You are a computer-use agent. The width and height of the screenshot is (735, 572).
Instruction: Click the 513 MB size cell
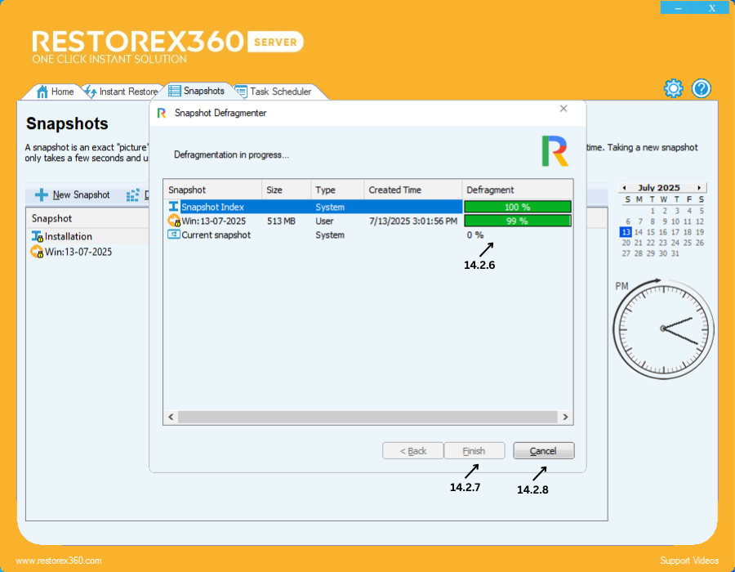[281, 221]
